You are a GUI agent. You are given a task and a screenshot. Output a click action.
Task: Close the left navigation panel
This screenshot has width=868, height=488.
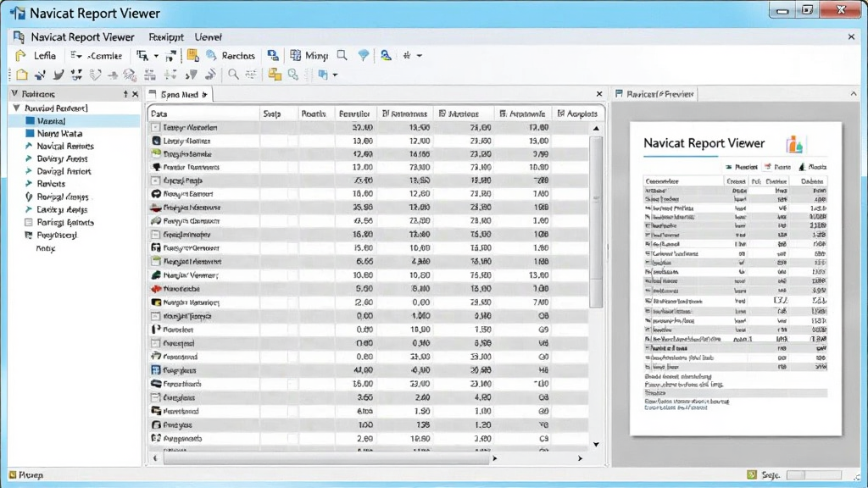point(135,94)
